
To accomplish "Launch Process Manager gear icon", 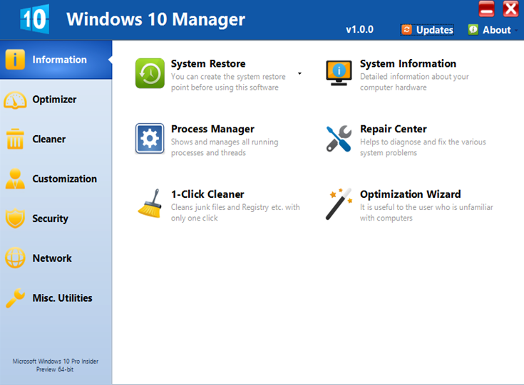I will tap(150, 139).
